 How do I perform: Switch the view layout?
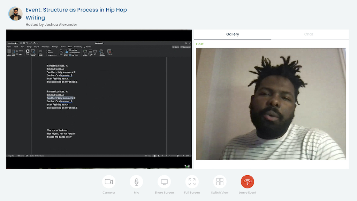[220, 182]
